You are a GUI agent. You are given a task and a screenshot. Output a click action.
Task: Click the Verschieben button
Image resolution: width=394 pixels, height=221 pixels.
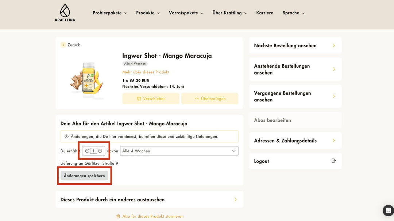tap(151, 99)
